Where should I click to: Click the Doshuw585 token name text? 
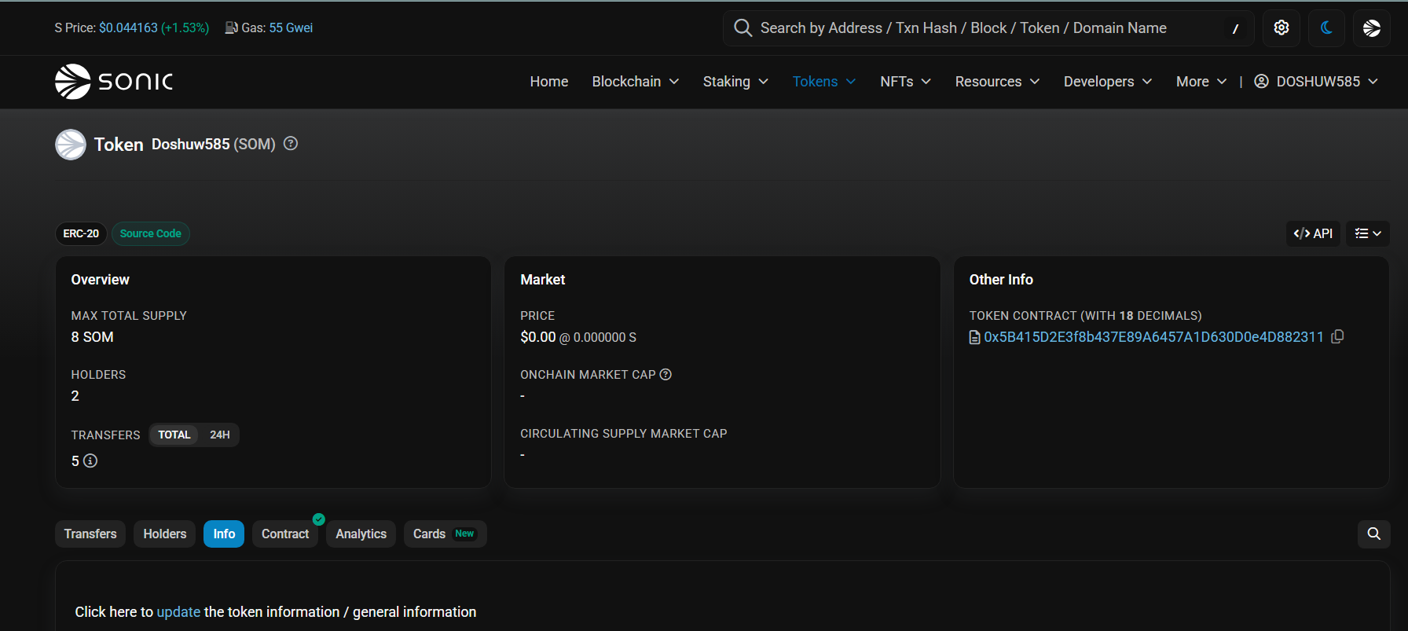pyautogui.click(x=191, y=145)
